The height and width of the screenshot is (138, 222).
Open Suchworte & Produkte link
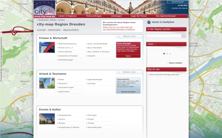pos(68,56)
